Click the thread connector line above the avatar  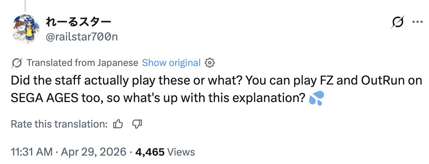pyautogui.click(x=26, y=4)
